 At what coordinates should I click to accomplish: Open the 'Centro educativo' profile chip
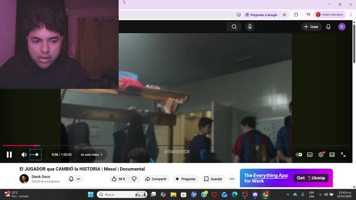(x=330, y=15)
